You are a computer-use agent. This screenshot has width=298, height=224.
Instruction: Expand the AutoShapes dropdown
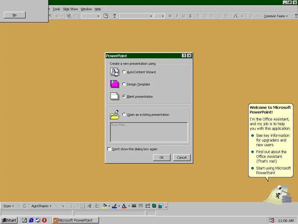click(x=41, y=206)
